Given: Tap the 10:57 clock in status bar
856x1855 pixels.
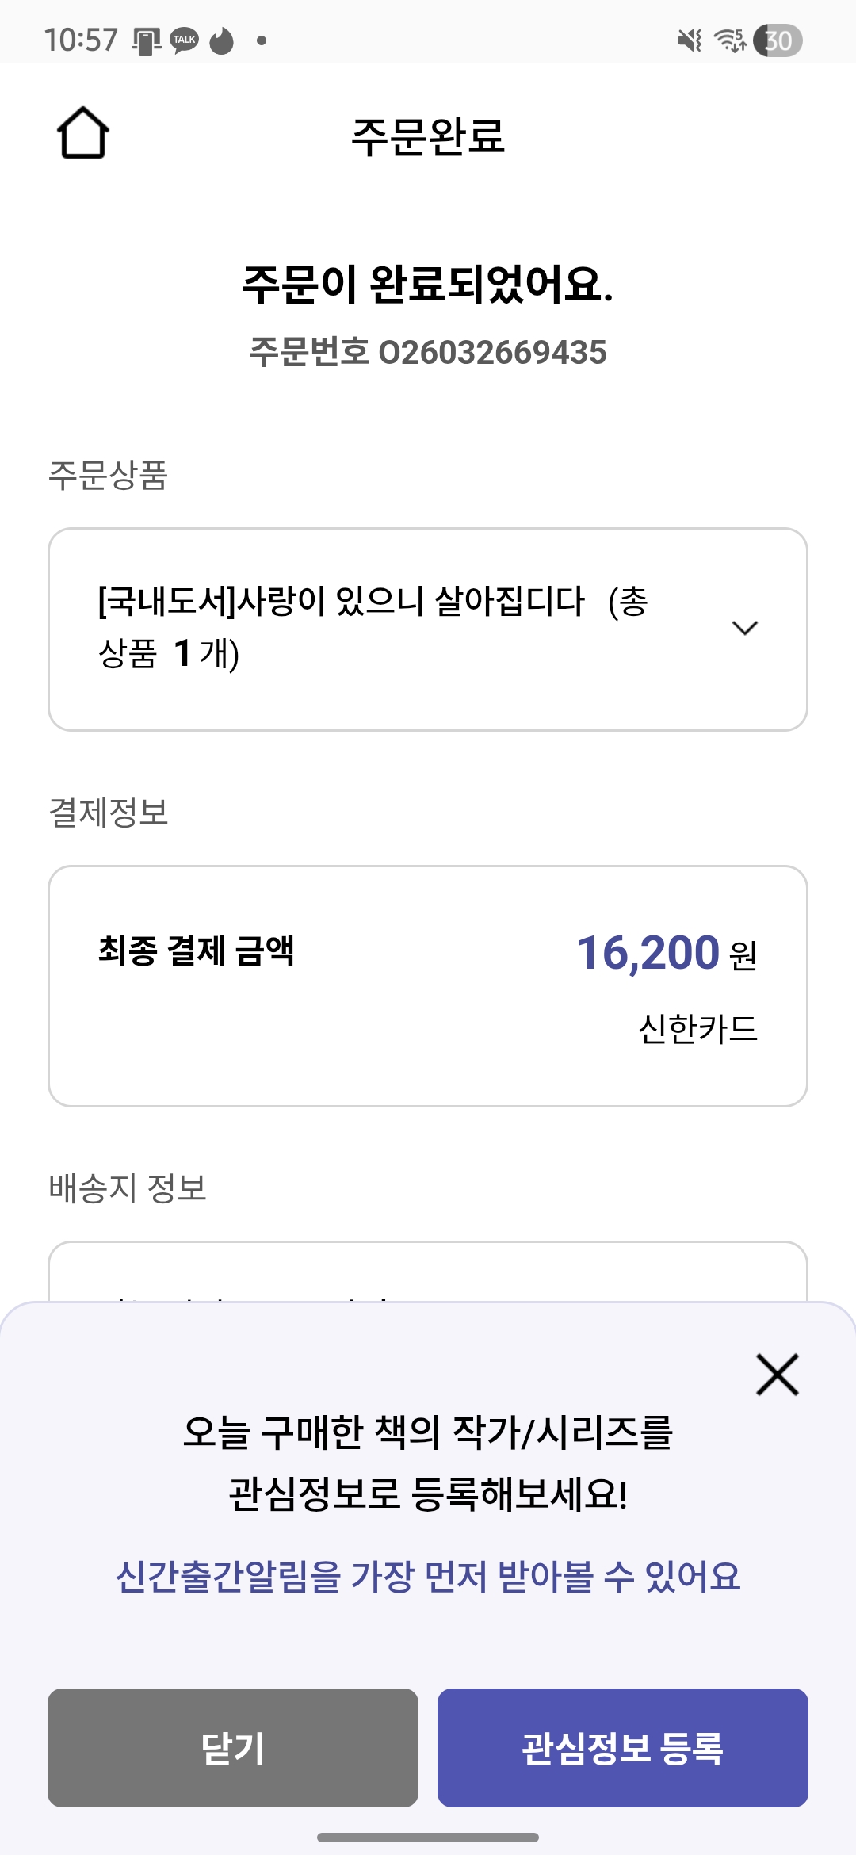Looking at the screenshot, I should [x=81, y=40].
